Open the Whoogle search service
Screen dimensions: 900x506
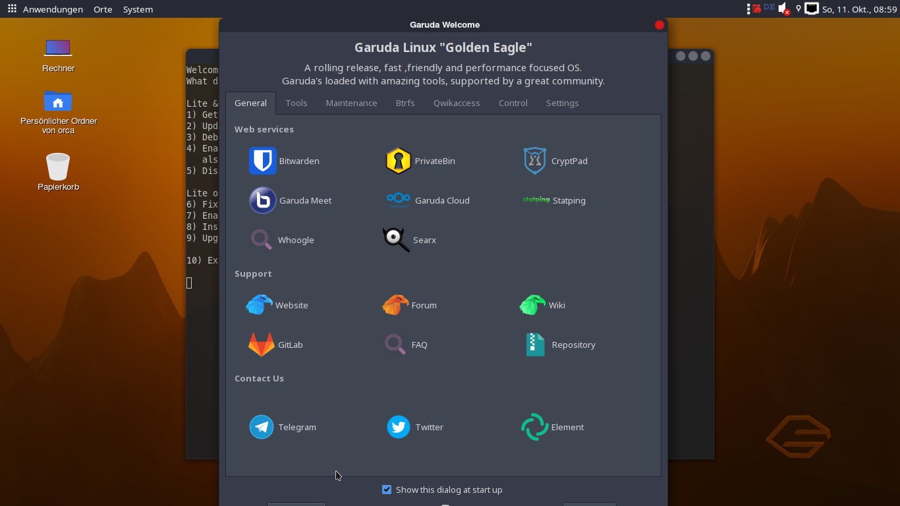click(282, 240)
